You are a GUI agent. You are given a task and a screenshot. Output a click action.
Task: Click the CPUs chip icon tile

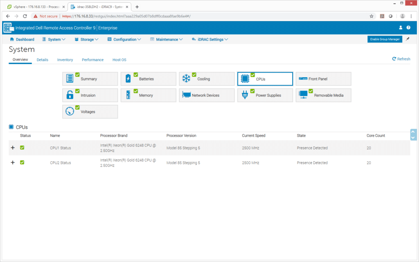click(x=245, y=79)
